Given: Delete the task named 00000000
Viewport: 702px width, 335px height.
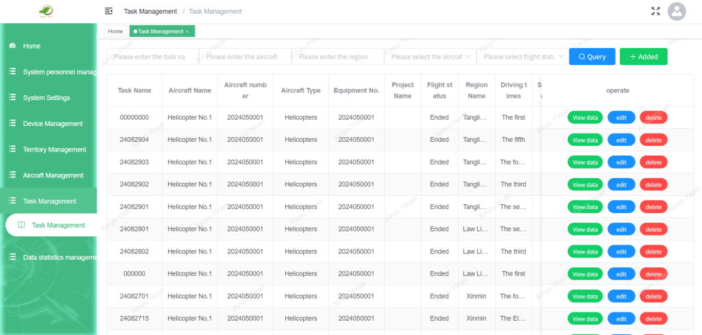Looking at the screenshot, I should [x=653, y=118].
